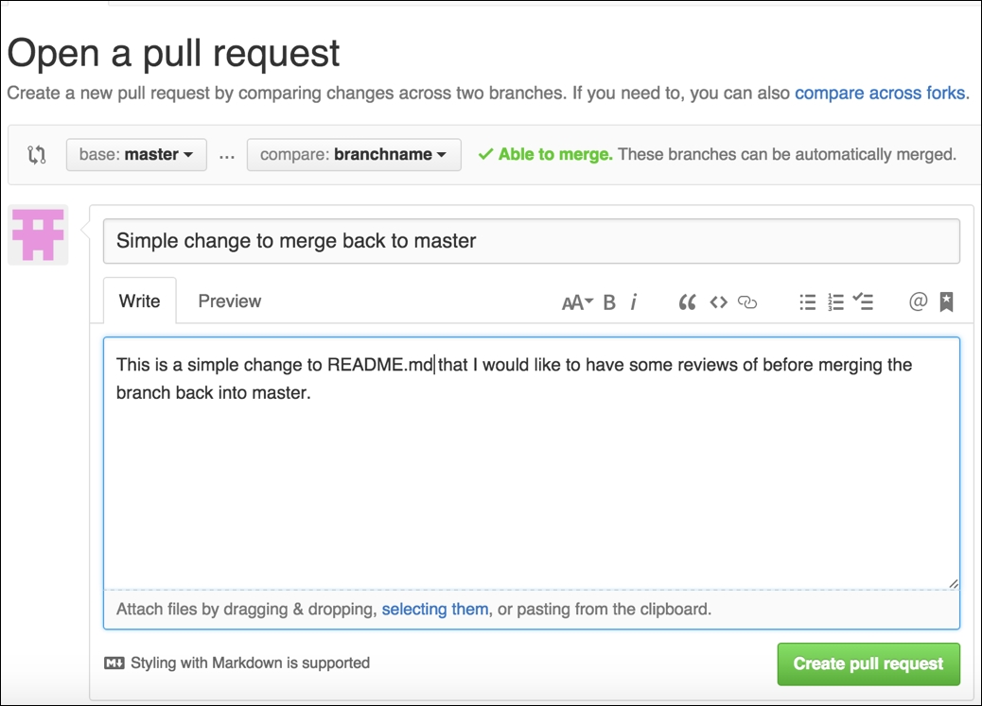Open the base: master branch dropdown
Viewport: 982px width, 706px height.
pos(135,154)
